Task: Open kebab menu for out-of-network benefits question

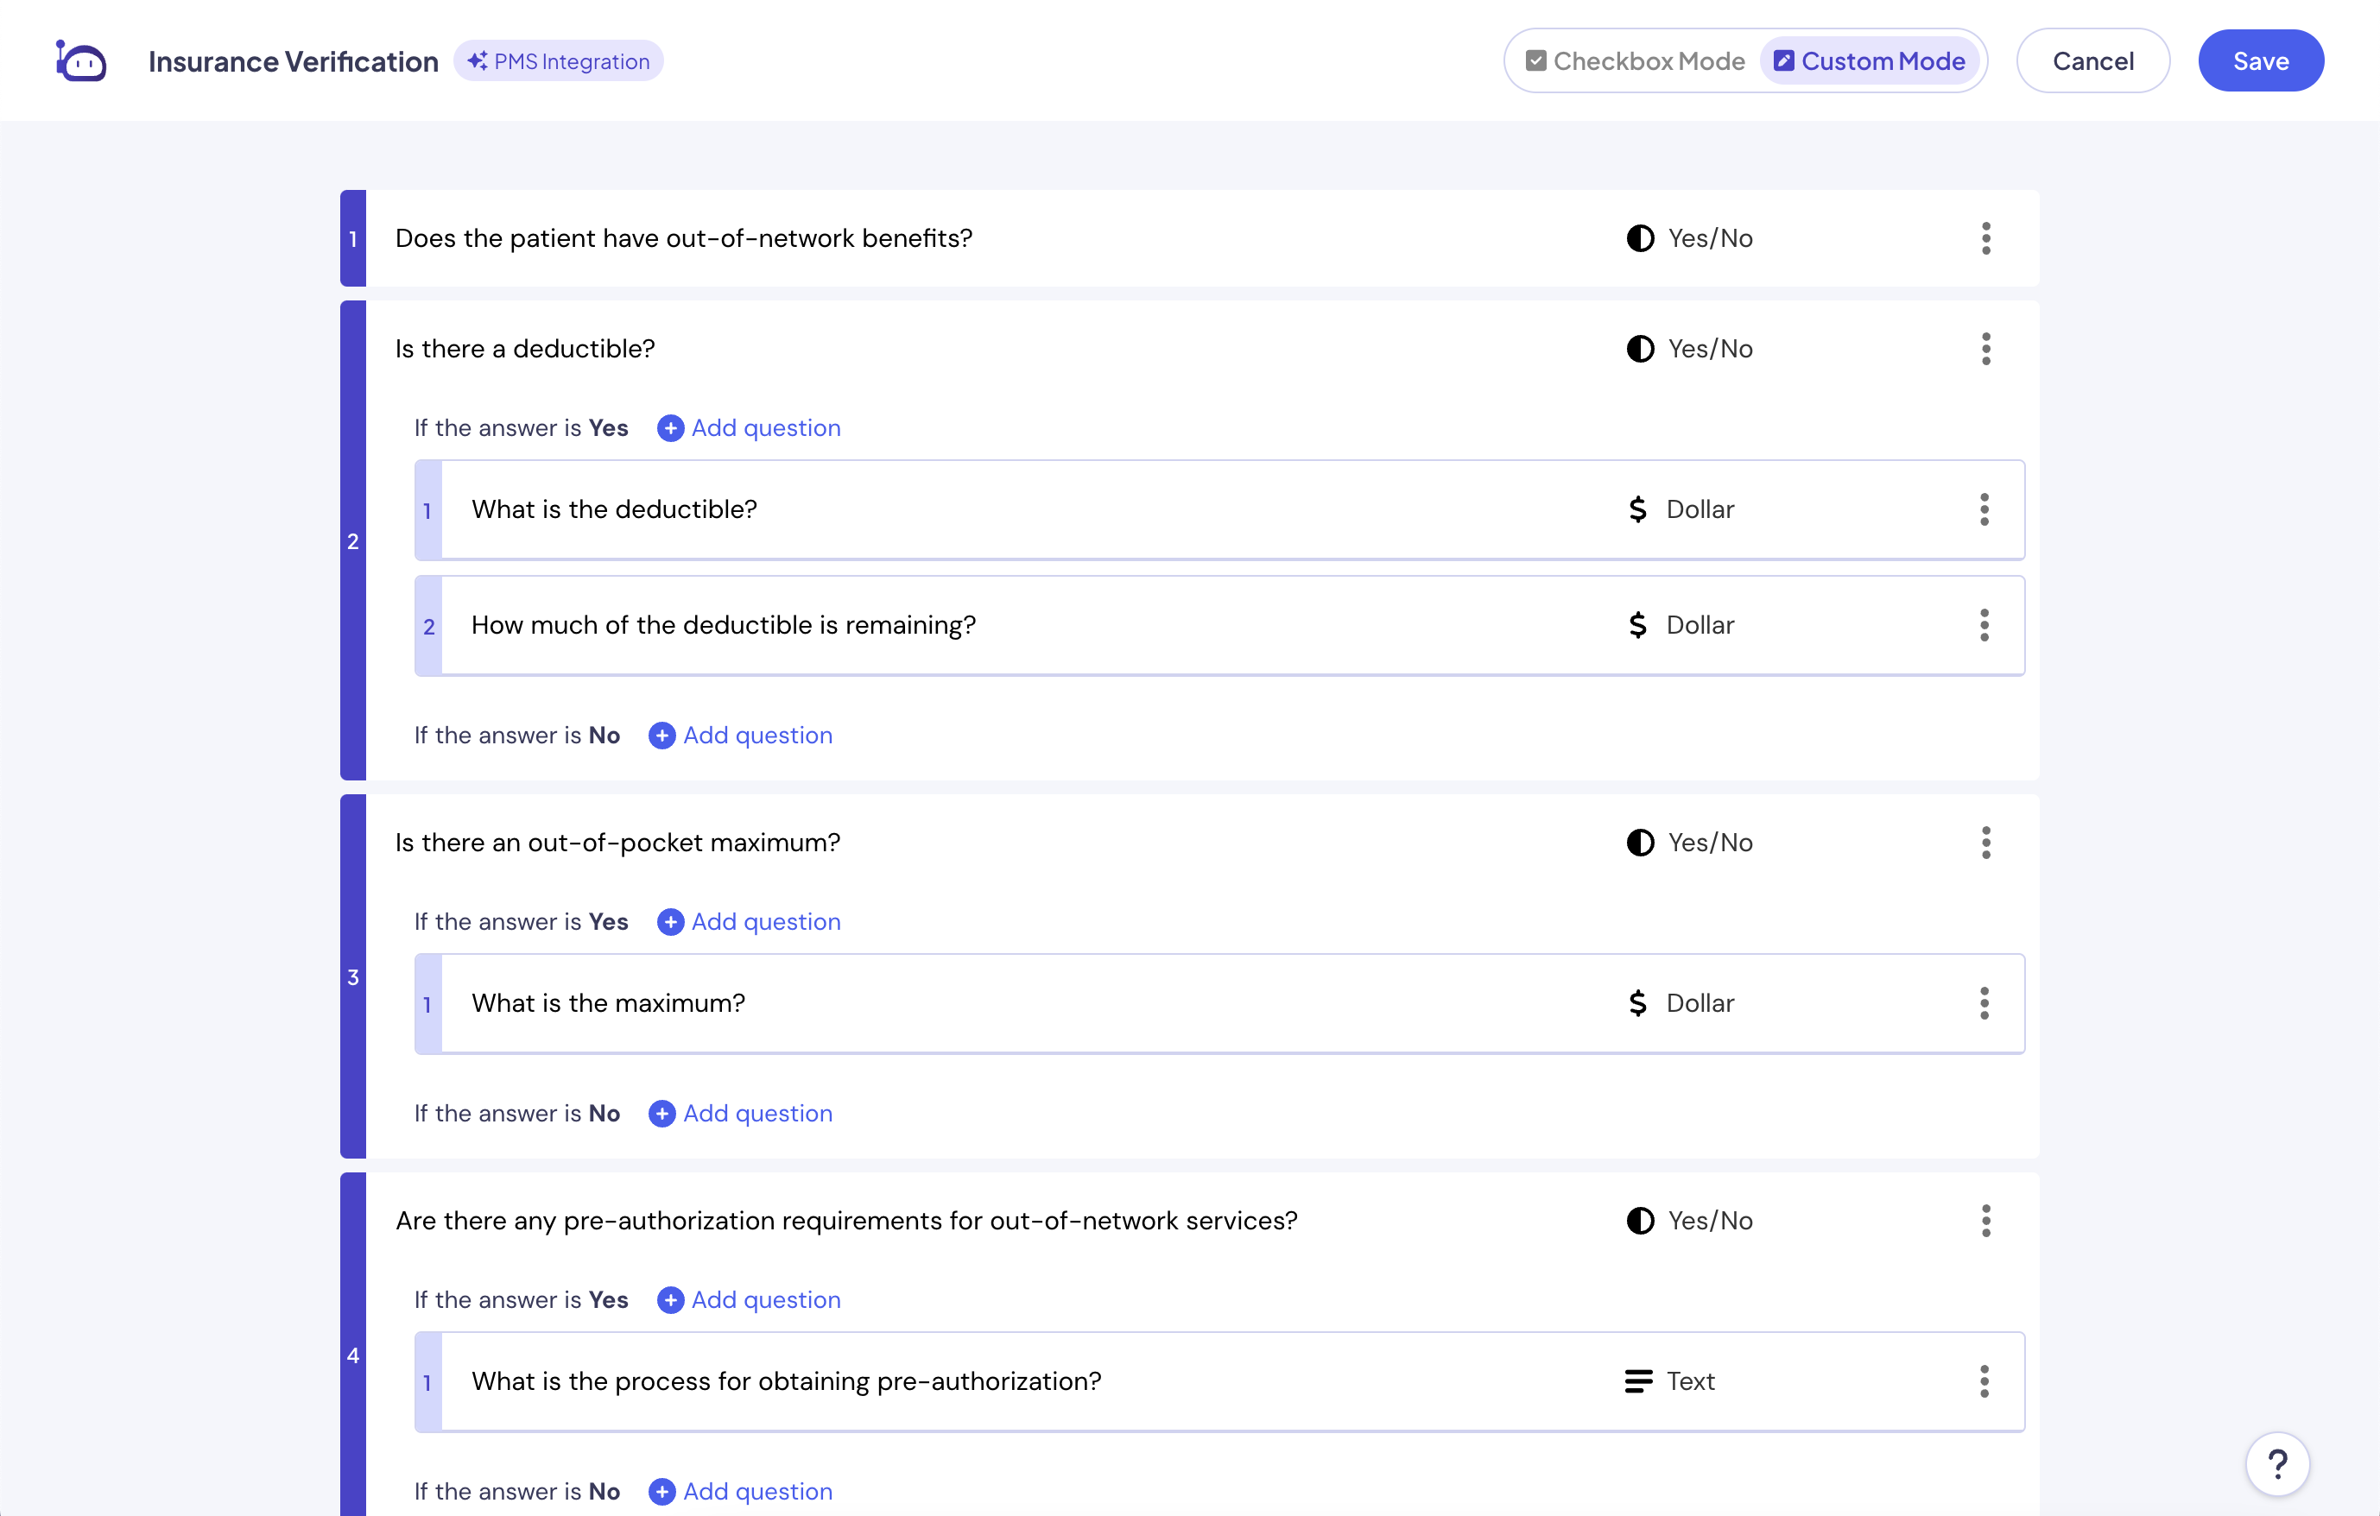Action: [1985, 238]
